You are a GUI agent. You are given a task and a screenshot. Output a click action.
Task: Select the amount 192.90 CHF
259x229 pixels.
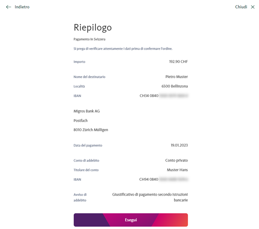(179, 62)
